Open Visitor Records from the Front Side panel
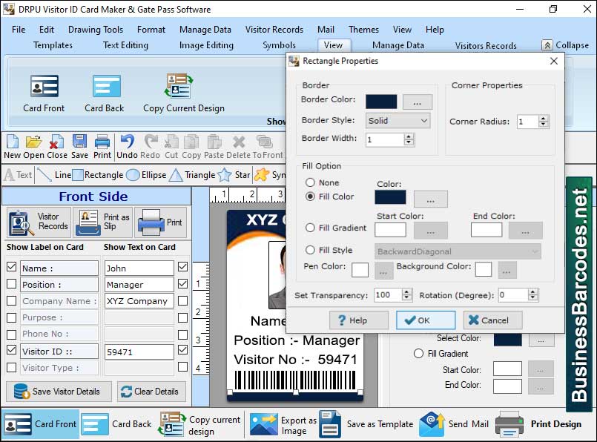 coord(37,222)
